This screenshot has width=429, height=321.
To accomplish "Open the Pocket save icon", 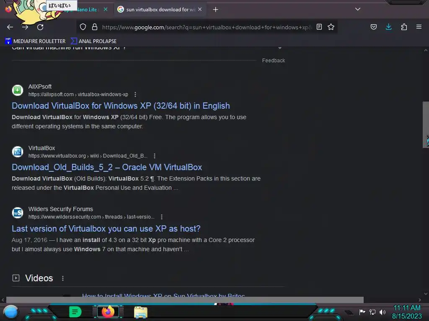I will [x=373, y=27].
